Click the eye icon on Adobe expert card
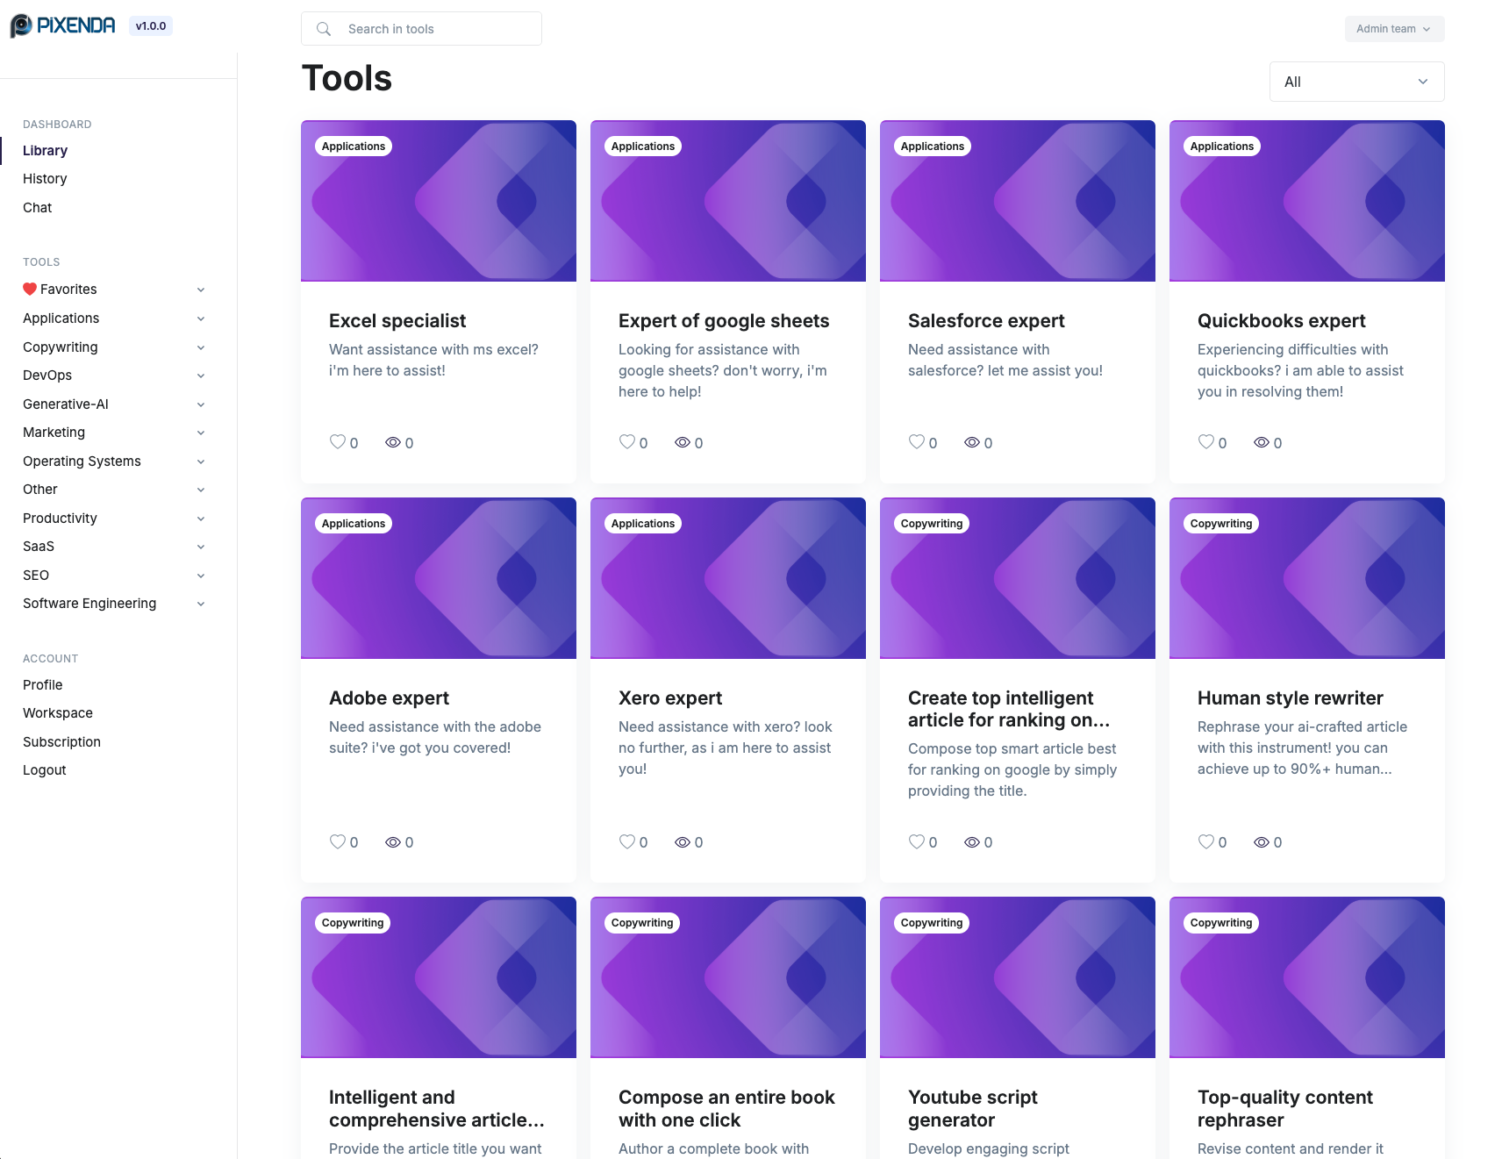The width and height of the screenshot is (1502, 1159). pyautogui.click(x=393, y=841)
